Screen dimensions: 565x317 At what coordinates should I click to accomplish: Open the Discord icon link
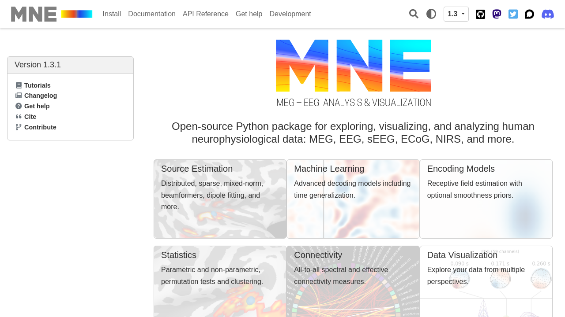point(548,14)
